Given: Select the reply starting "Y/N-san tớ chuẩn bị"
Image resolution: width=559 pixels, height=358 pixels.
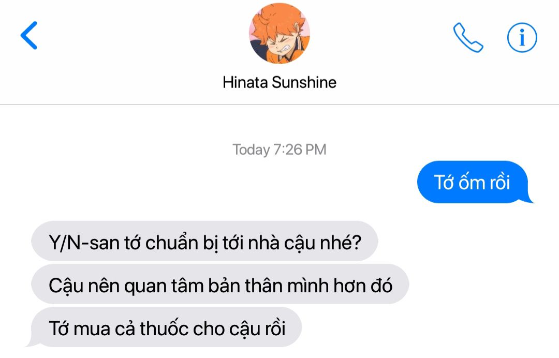Looking at the screenshot, I should (204, 241).
